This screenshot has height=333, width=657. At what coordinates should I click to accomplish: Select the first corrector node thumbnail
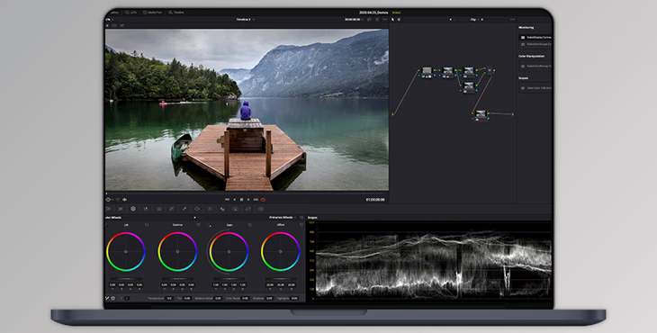(x=427, y=70)
